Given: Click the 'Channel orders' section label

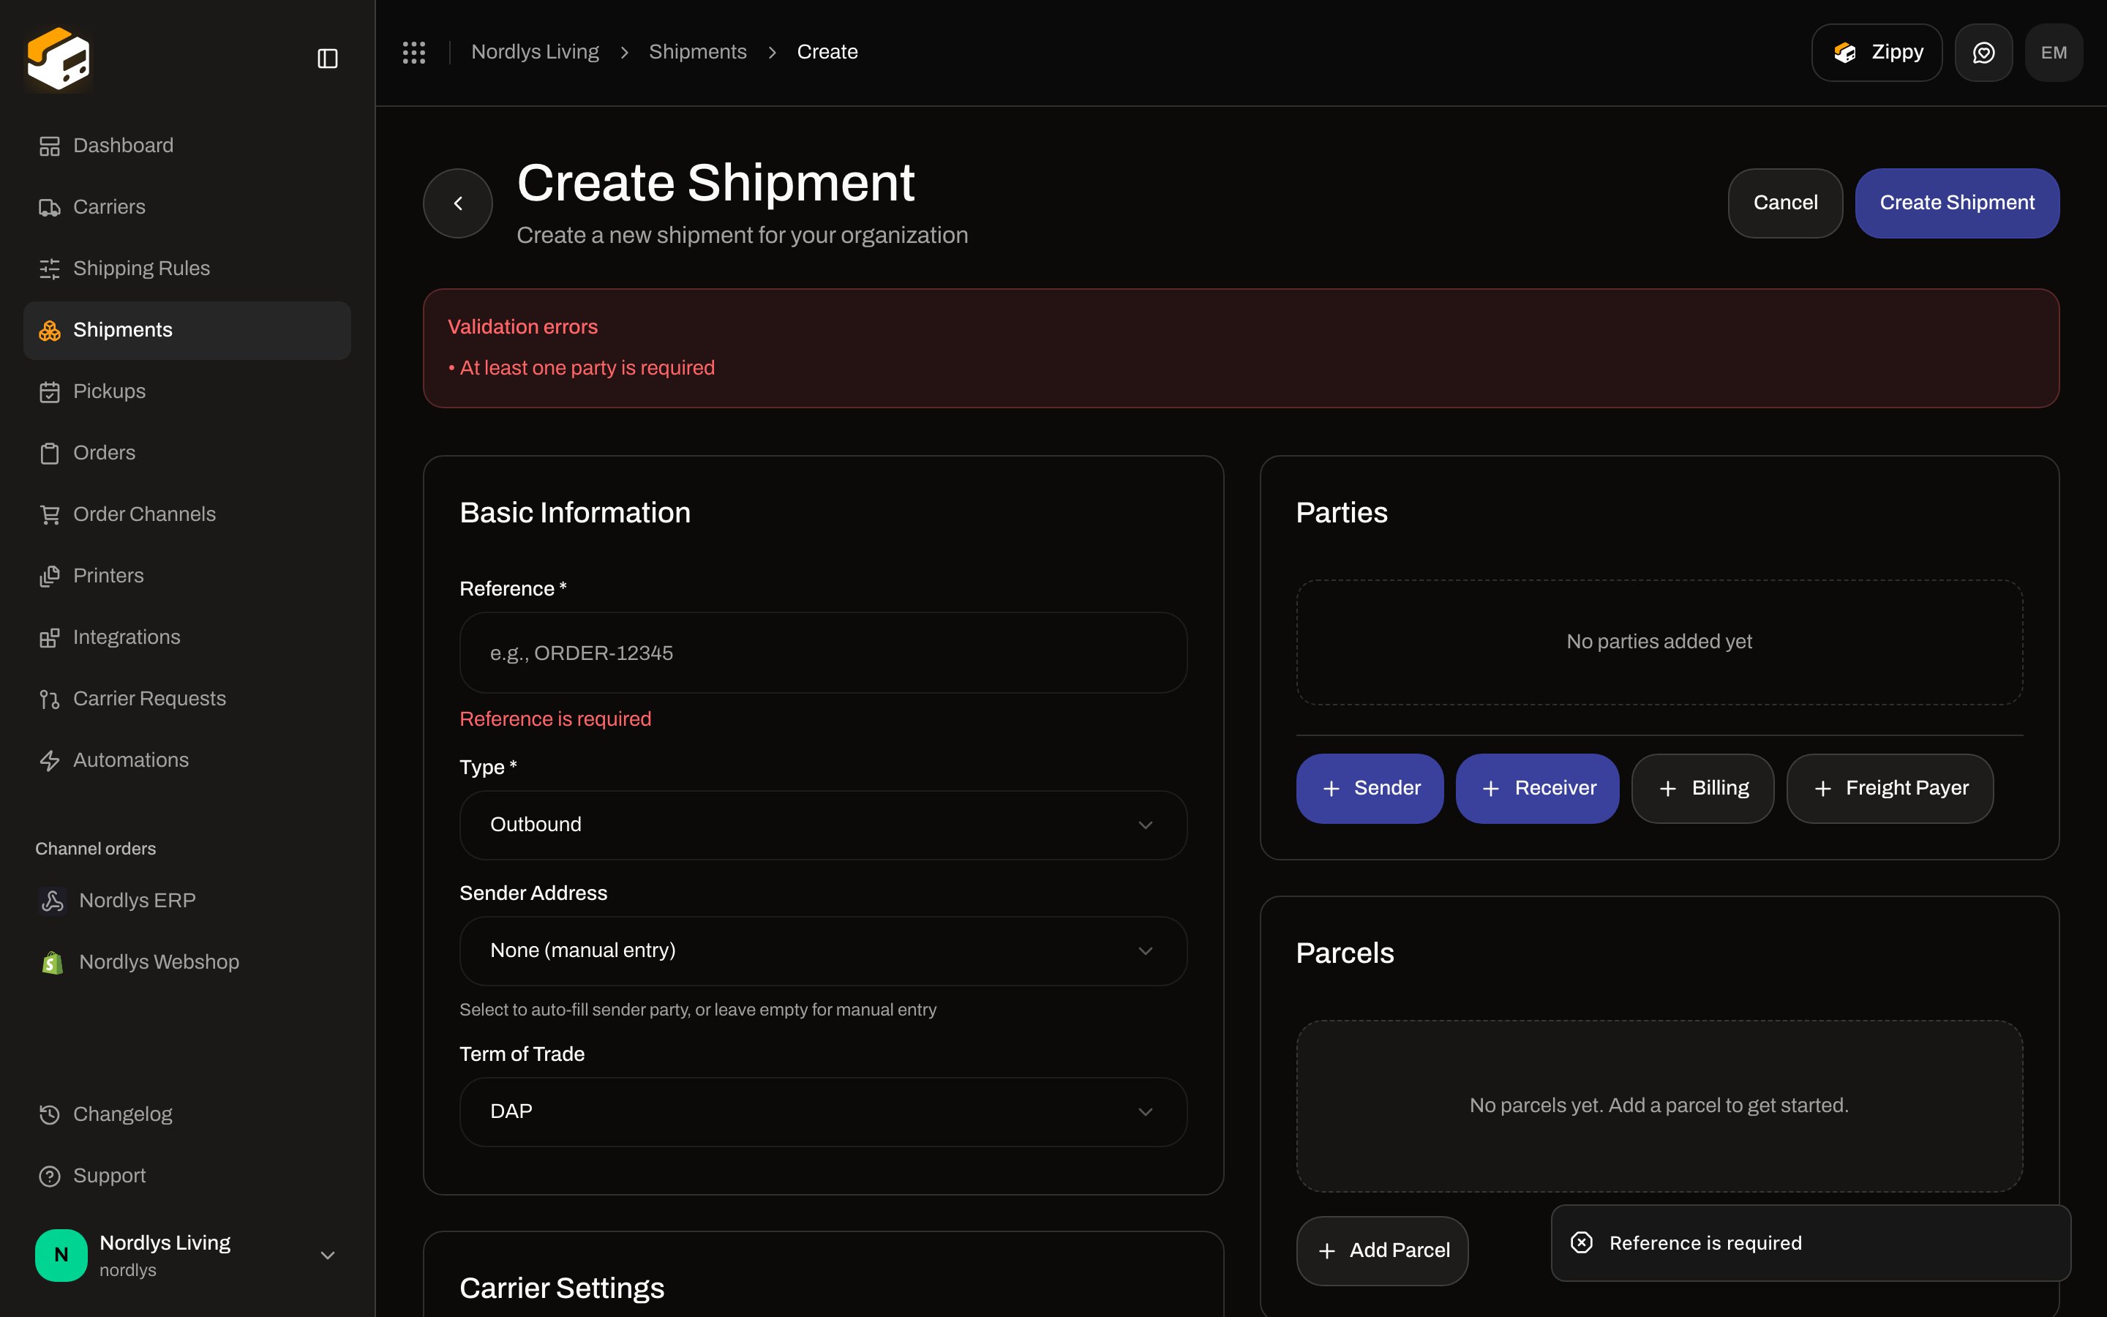Looking at the screenshot, I should (x=95, y=849).
